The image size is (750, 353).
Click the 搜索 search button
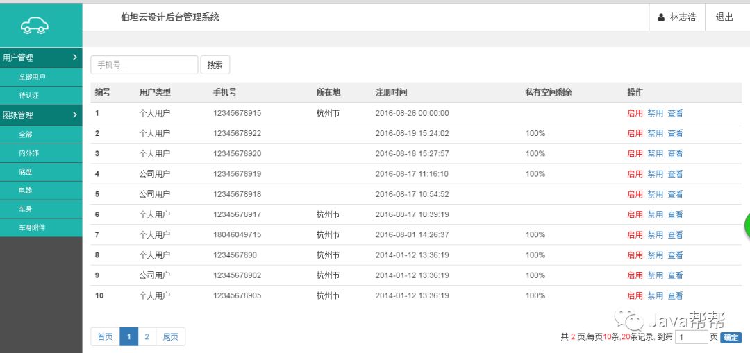215,64
